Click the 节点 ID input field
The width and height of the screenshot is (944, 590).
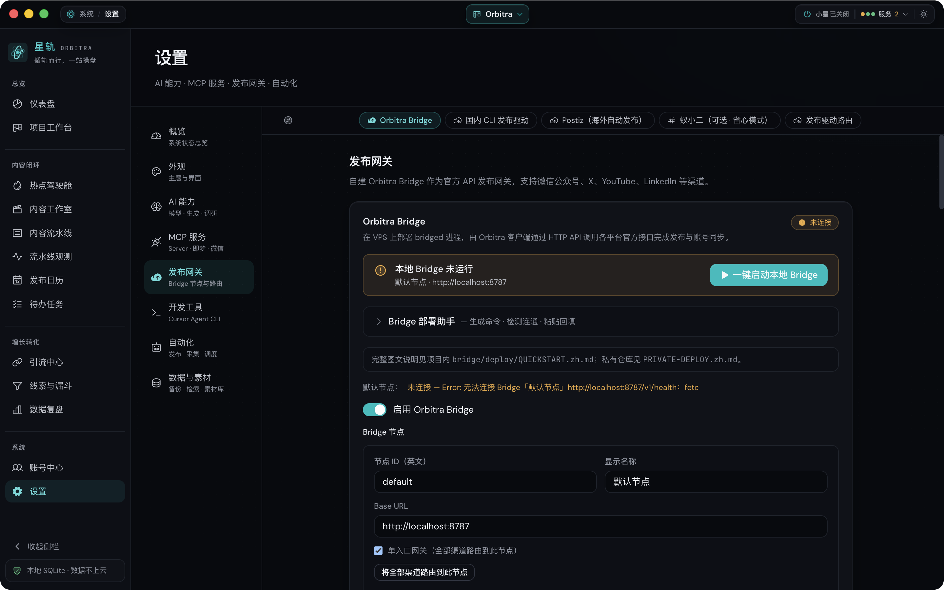(485, 482)
